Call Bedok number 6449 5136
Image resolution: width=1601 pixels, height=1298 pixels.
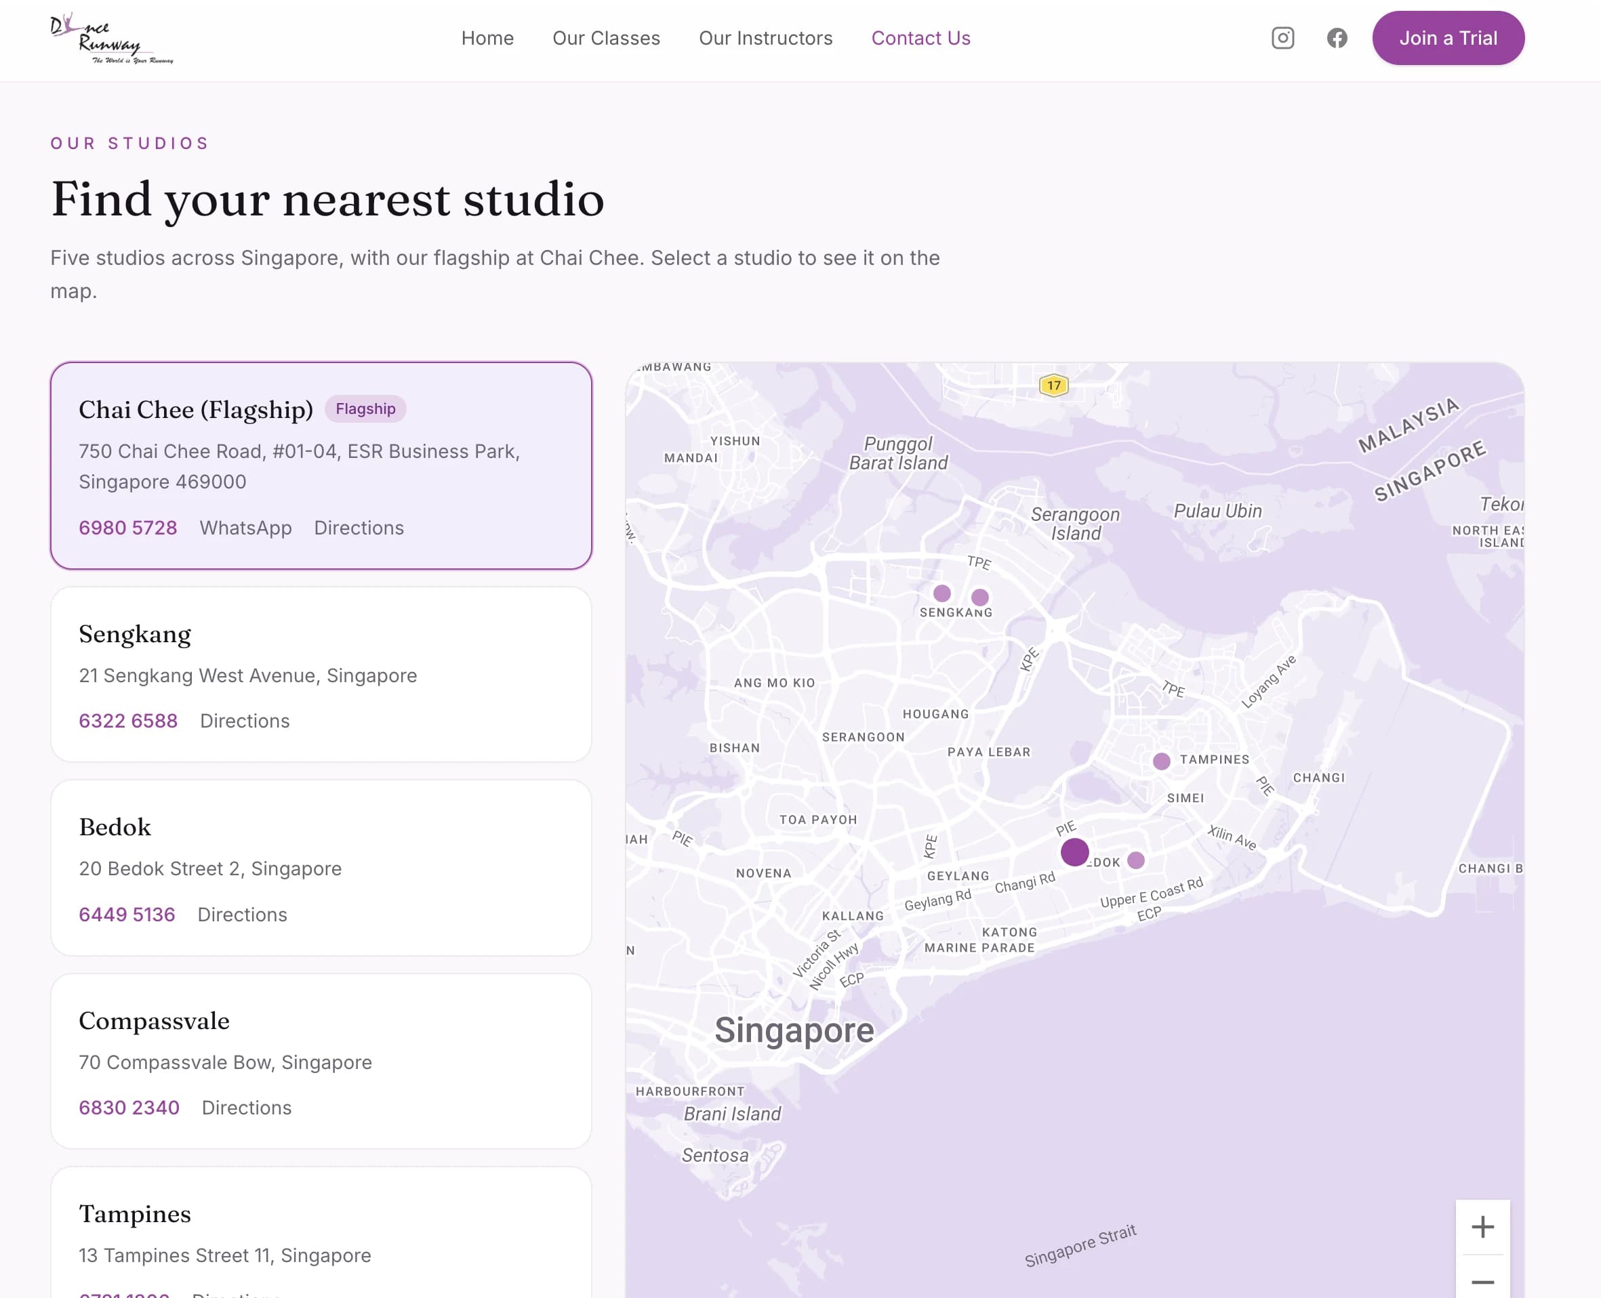tap(127, 915)
